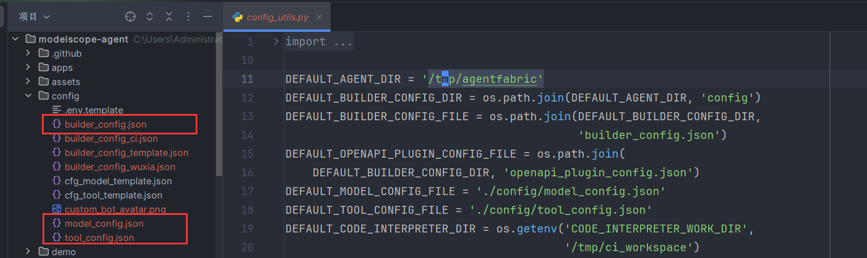867x258 pixels.
Task: Select cfg_model_template.json file
Action: tap(118, 181)
